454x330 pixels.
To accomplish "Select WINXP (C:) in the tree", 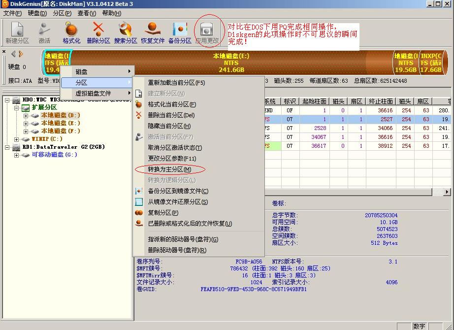I will tap(47, 139).
